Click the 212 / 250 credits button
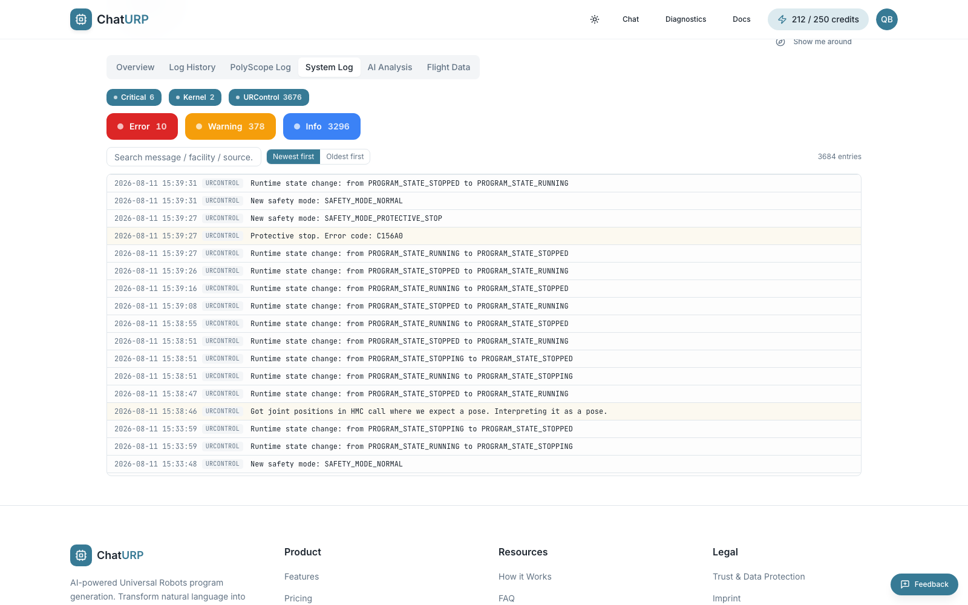Viewport: 968px width, 605px height. pos(818,19)
